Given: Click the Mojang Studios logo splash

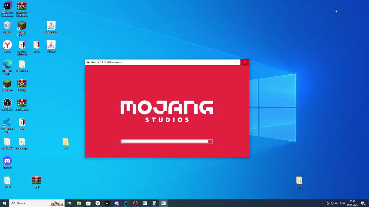Looking at the screenshot, I should tap(167, 111).
